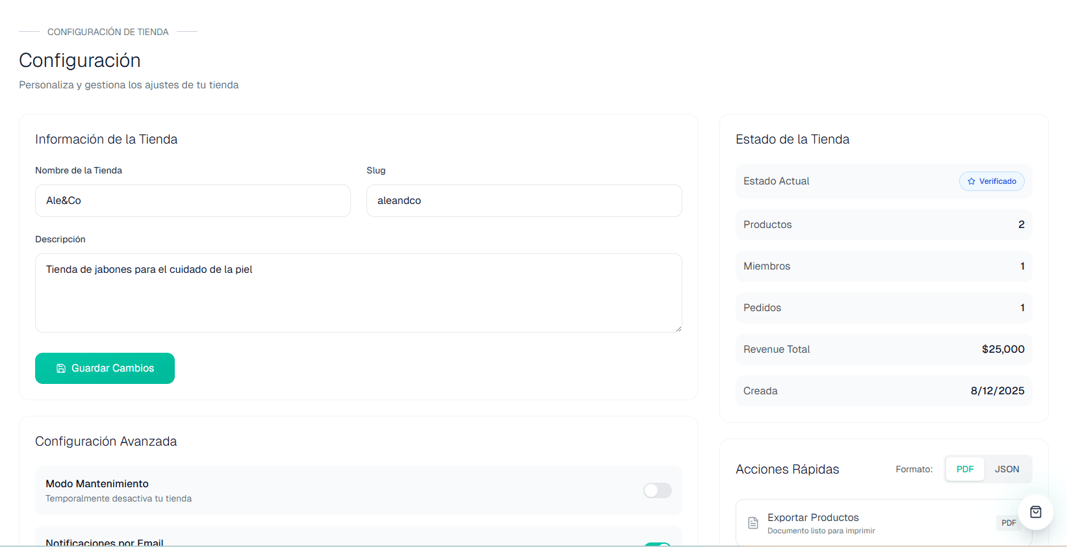Image resolution: width=1067 pixels, height=547 pixels.
Task: Click the Verificado status badge
Action: pos(992,181)
